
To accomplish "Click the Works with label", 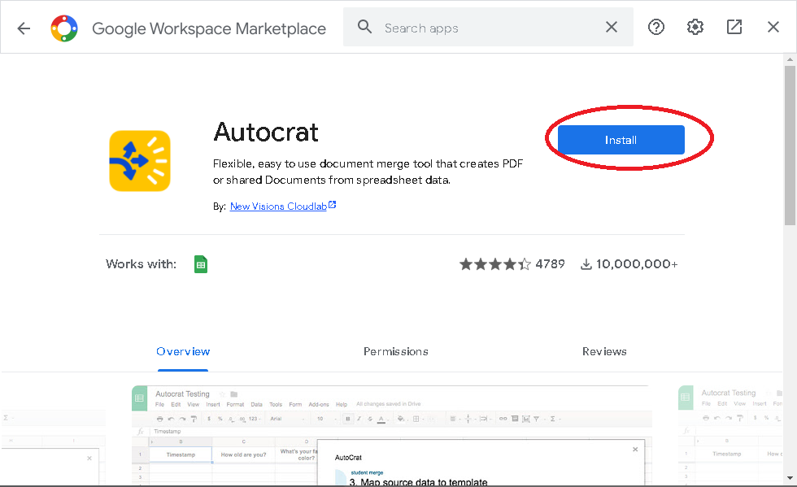I will point(141,264).
